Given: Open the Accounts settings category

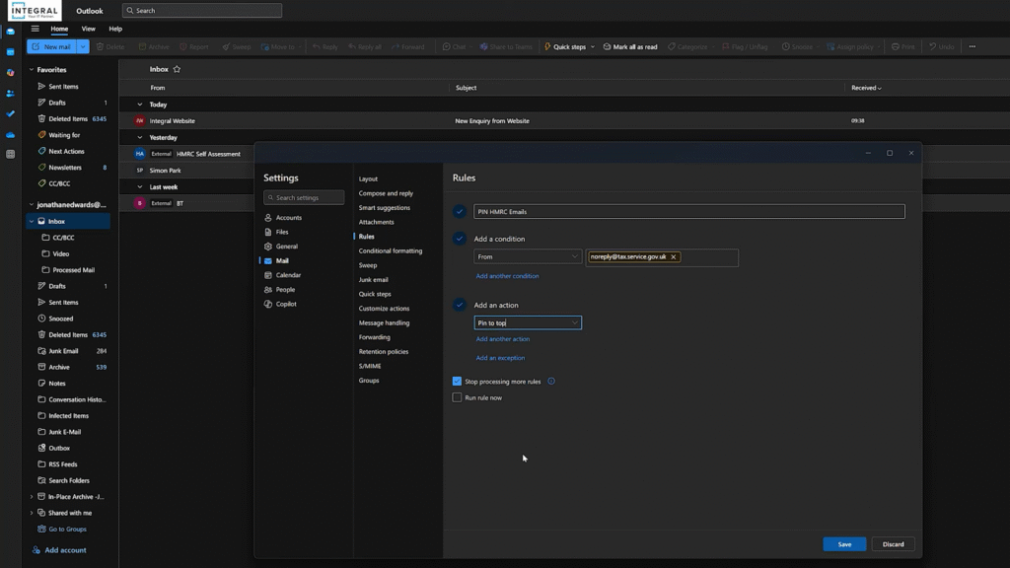Looking at the screenshot, I should (x=289, y=218).
